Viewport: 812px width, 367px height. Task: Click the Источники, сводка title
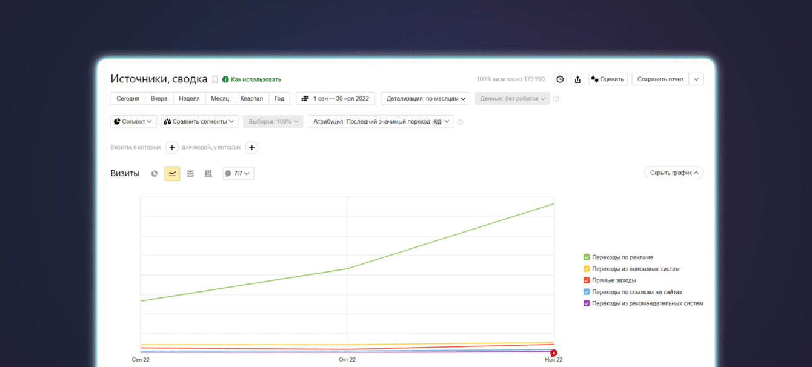(159, 79)
